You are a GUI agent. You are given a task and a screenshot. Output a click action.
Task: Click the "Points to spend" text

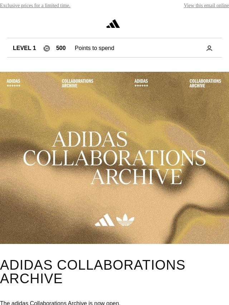click(x=94, y=48)
